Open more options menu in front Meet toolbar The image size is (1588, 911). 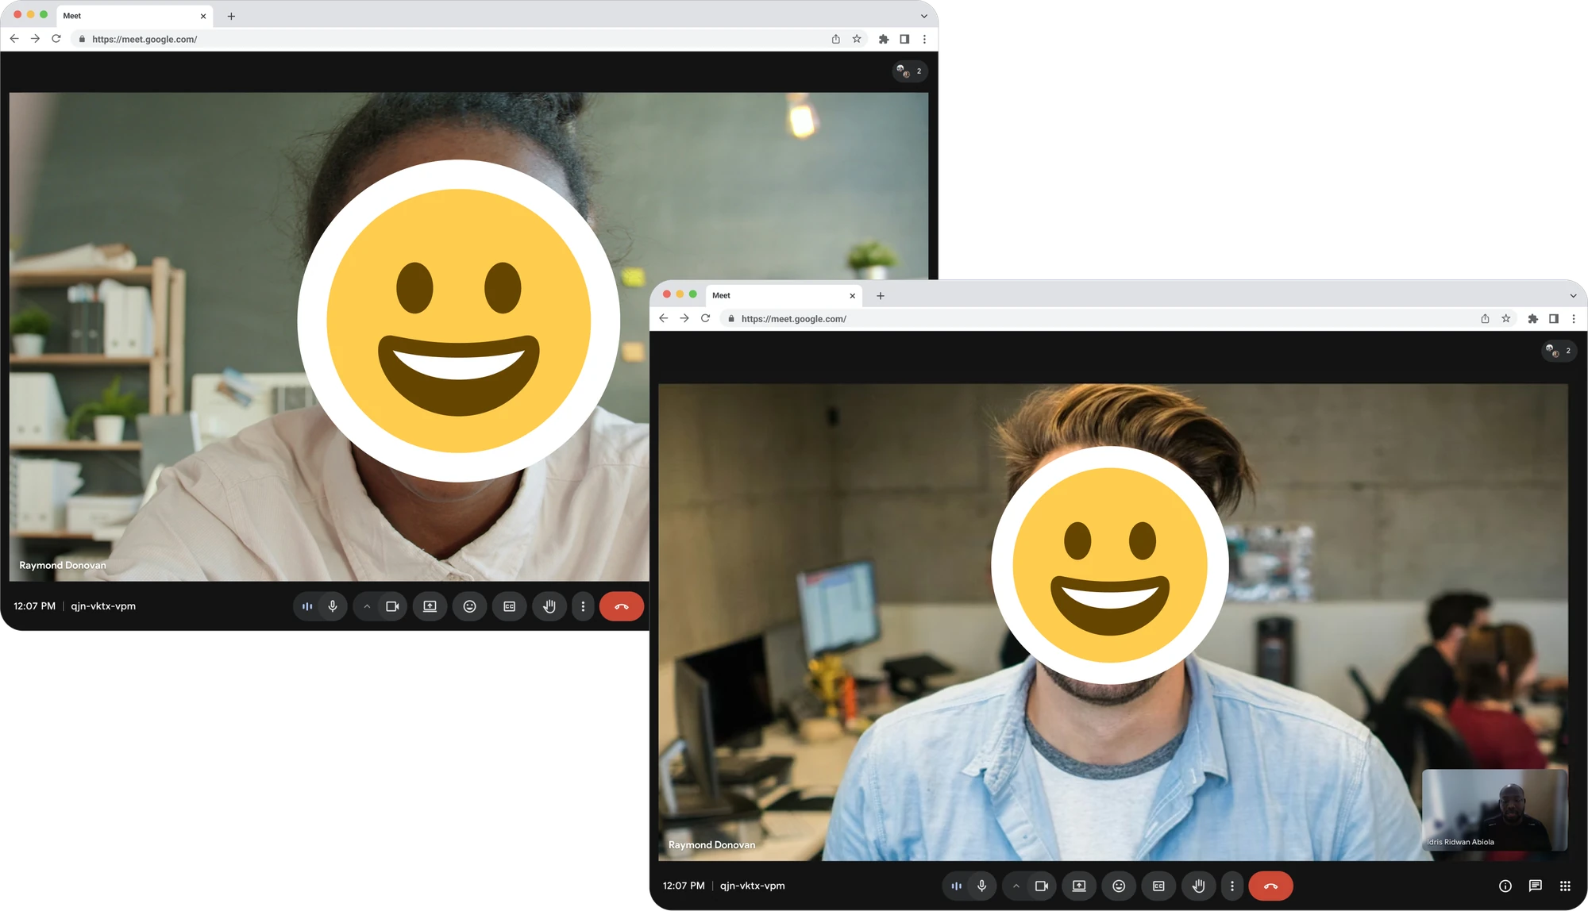click(x=1232, y=886)
